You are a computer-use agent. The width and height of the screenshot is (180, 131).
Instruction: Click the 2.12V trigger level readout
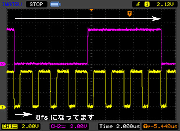165,4
